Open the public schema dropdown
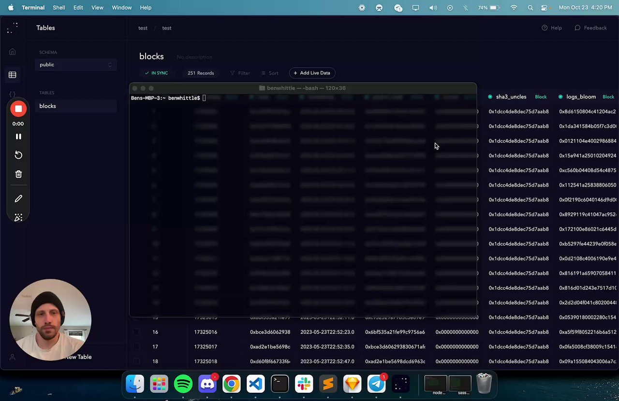The width and height of the screenshot is (619, 401). 76,65
